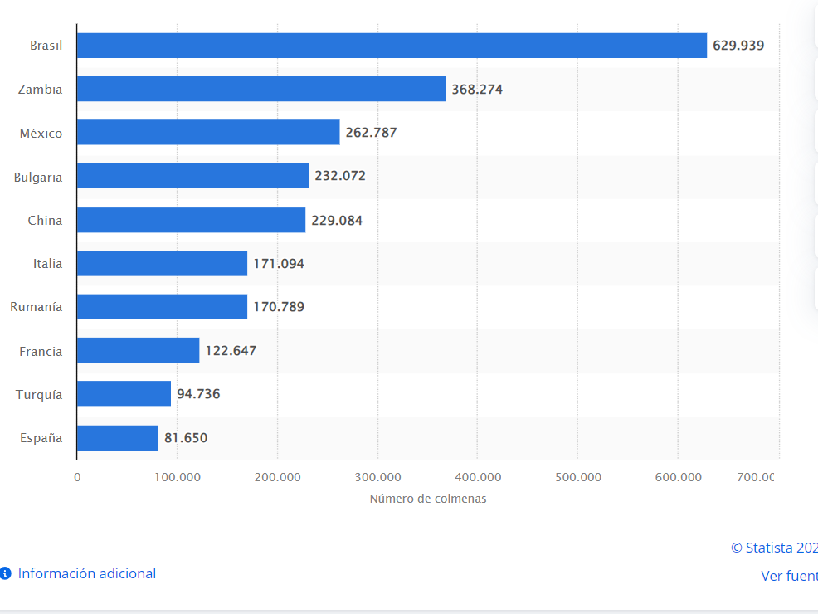Select the blue Brasil bar
Viewport: 818px width, 614px height.
click(x=392, y=46)
